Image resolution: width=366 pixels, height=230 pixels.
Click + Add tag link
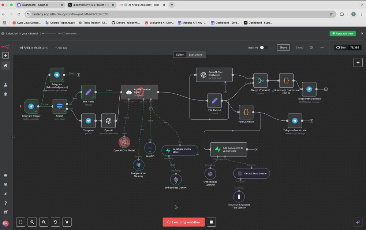(61, 48)
